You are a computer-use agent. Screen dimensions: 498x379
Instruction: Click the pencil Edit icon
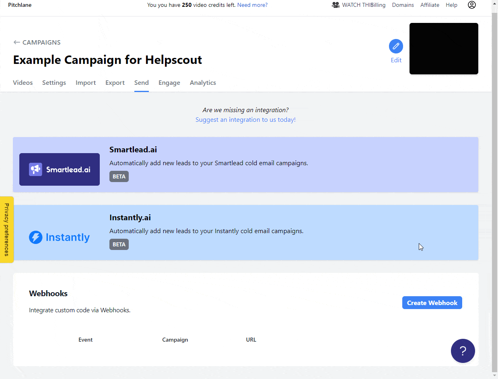(396, 46)
